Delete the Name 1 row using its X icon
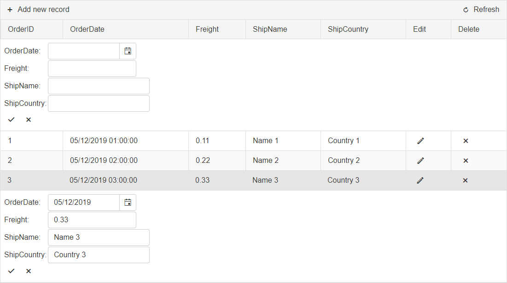The image size is (507, 283). click(465, 141)
